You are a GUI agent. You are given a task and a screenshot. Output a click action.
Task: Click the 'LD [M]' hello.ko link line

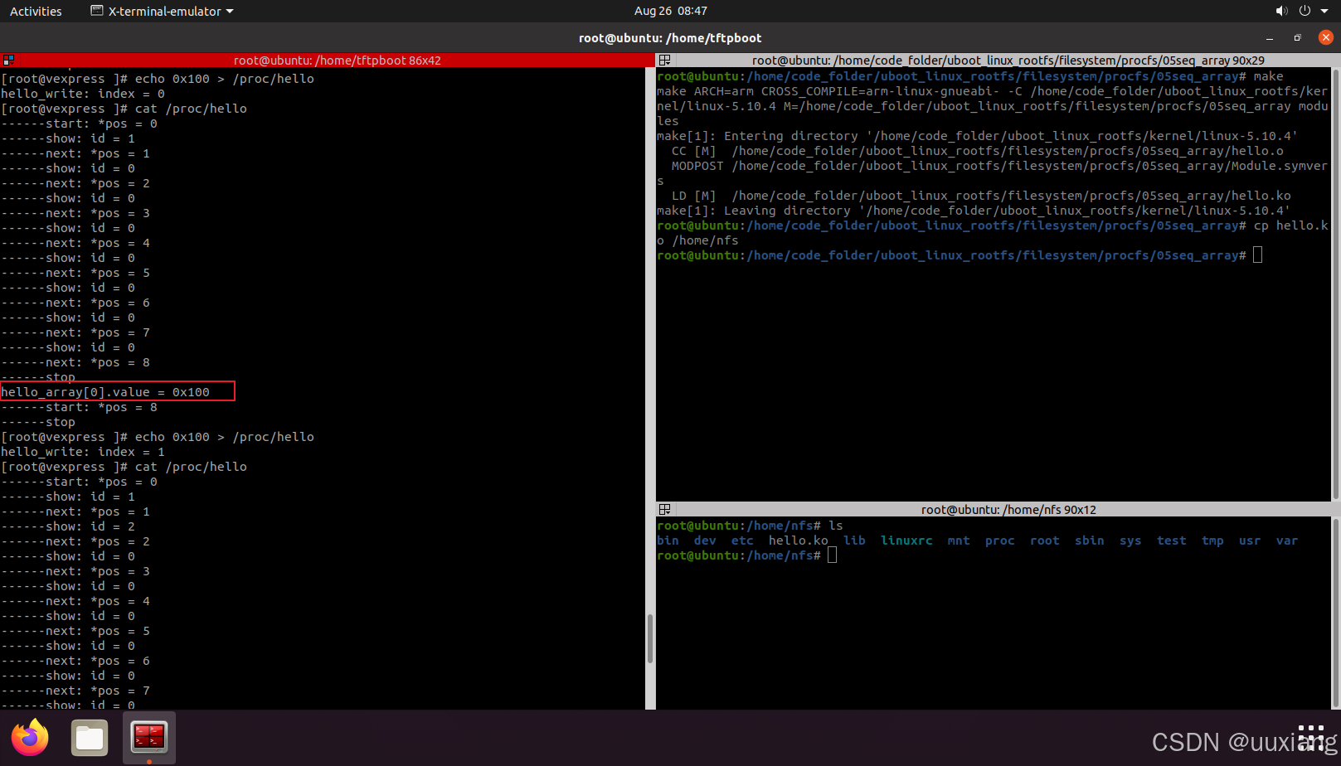[981, 196]
